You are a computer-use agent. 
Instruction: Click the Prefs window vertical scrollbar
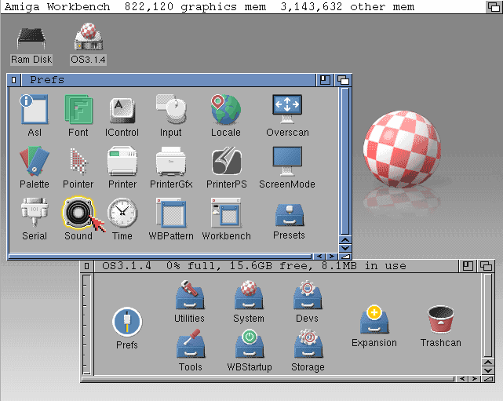click(345, 157)
